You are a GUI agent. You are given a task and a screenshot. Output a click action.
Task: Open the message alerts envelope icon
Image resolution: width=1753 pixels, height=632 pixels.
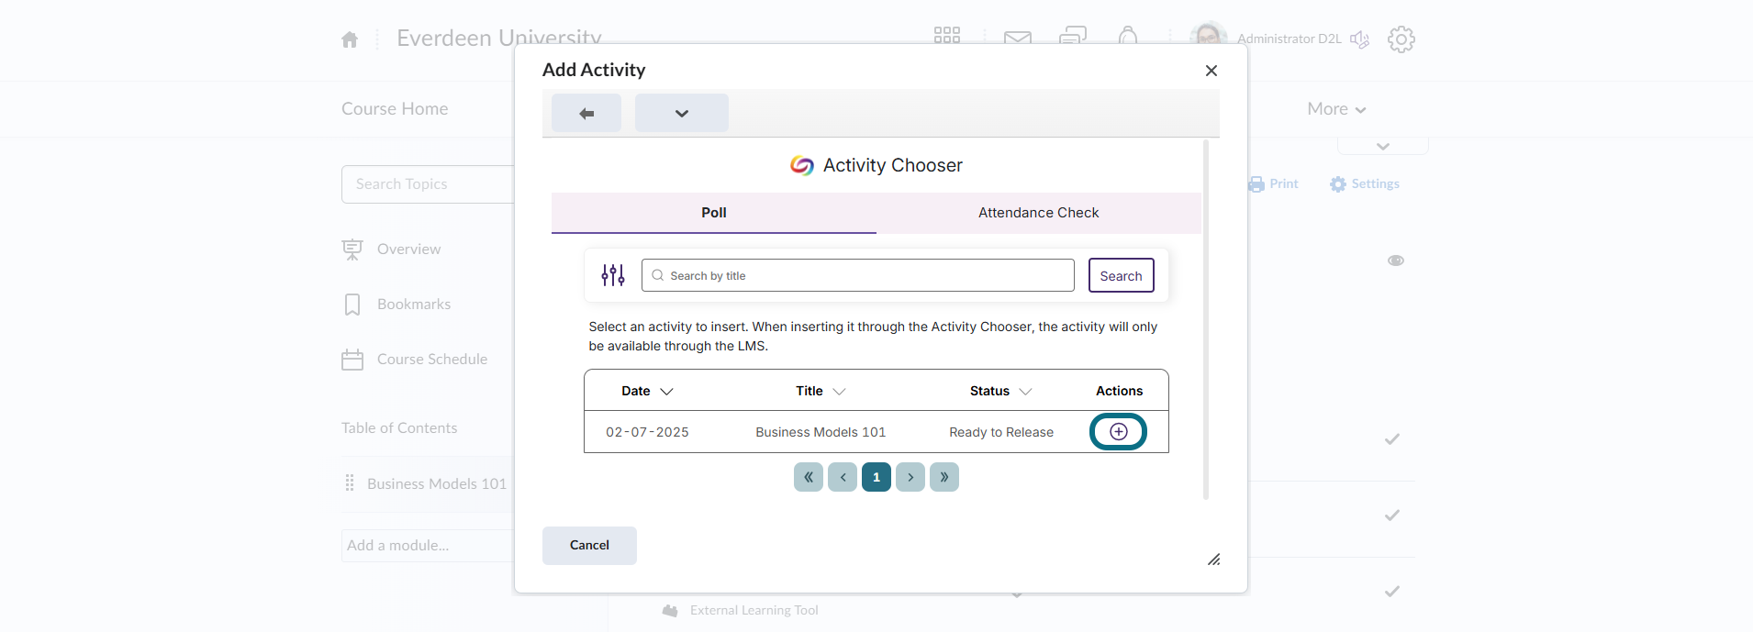(1018, 38)
